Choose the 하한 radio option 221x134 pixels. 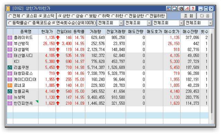click(x=113, y=16)
